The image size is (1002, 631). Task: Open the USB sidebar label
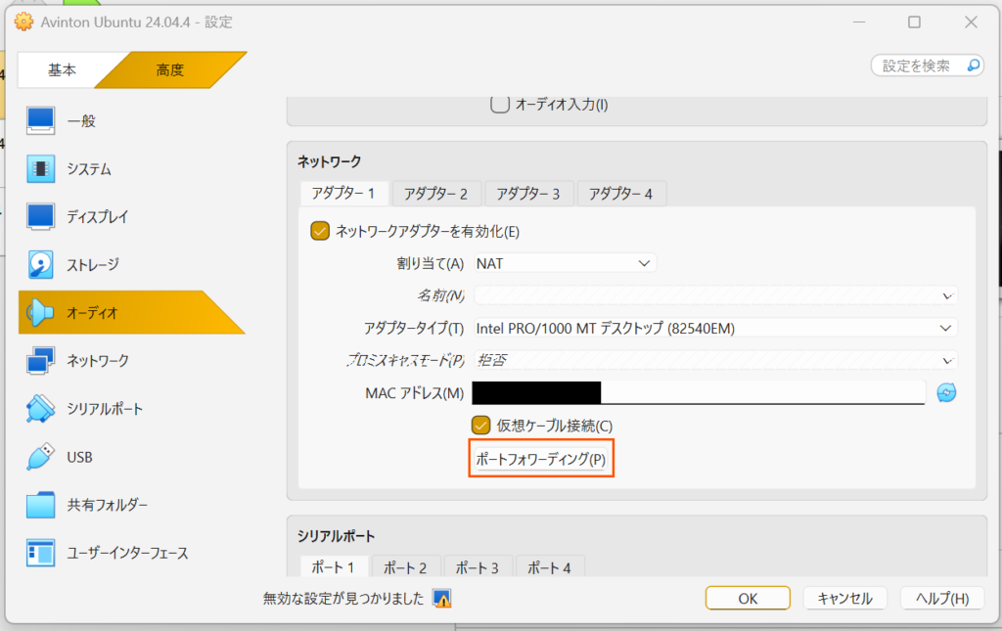[80, 457]
